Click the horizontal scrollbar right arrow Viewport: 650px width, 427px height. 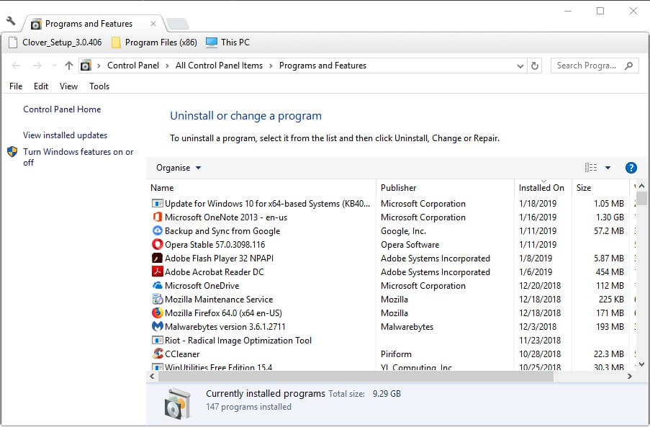pos(630,377)
